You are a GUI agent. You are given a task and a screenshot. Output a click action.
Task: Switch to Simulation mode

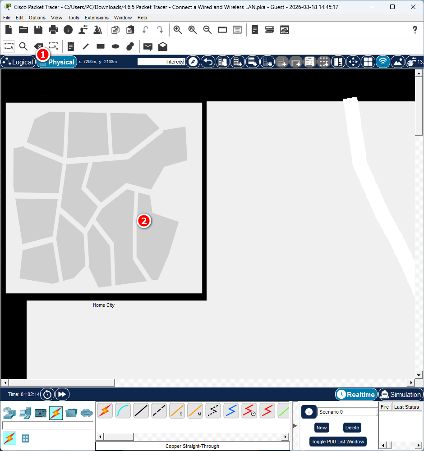tap(401, 394)
